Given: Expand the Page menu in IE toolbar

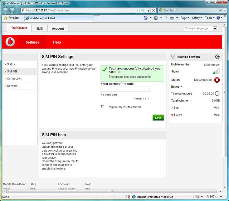Looking at the screenshot, I should (x=185, y=18).
